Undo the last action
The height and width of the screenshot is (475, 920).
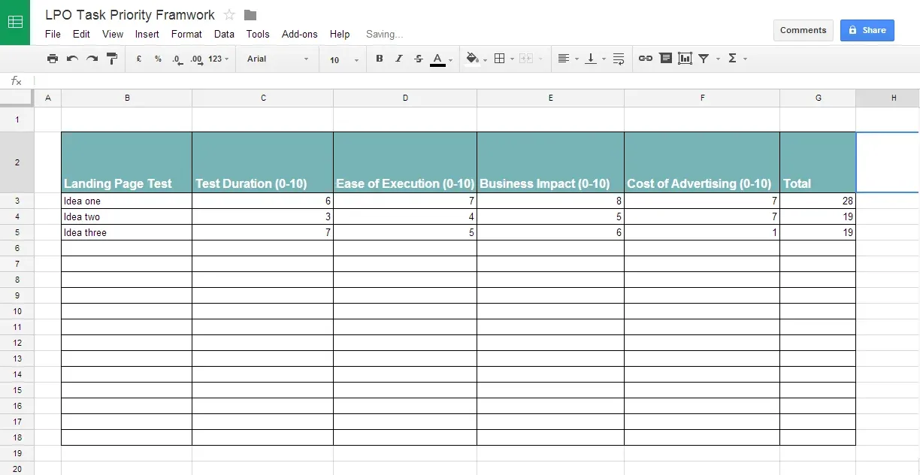click(x=72, y=59)
